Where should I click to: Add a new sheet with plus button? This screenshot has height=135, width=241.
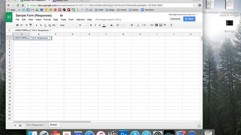pyautogui.click(x=15, y=125)
